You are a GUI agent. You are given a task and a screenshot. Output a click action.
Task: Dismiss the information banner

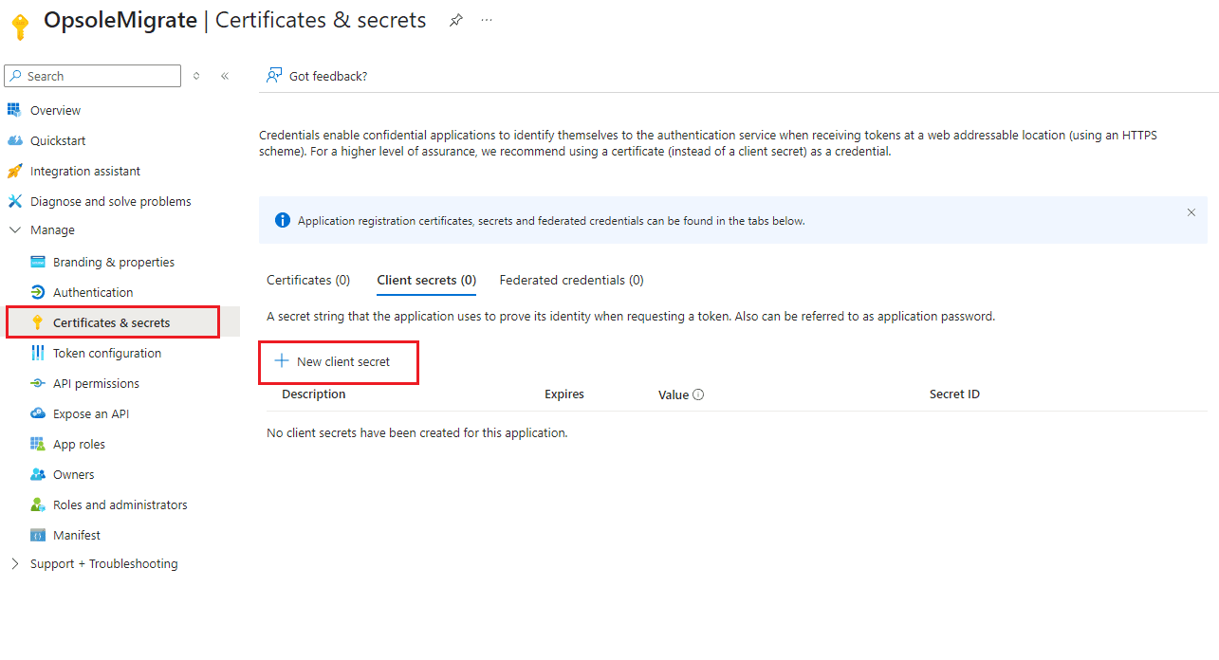click(1191, 212)
